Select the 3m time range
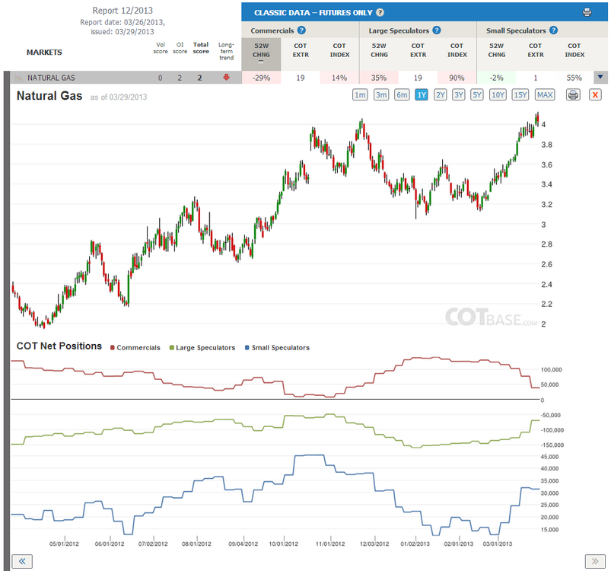Viewport: 611px width, 571px height. (381, 94)
